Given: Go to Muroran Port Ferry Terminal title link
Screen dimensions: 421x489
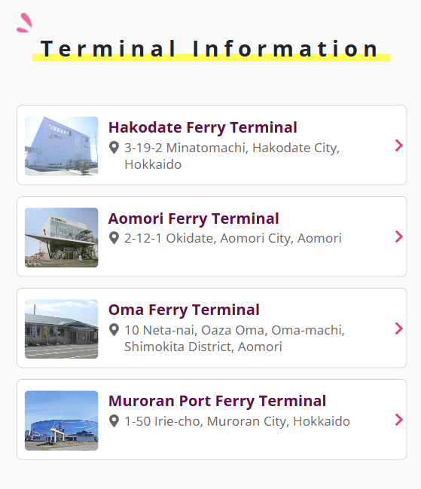Looking at the screenshot, I should click(x=217, y=401).
